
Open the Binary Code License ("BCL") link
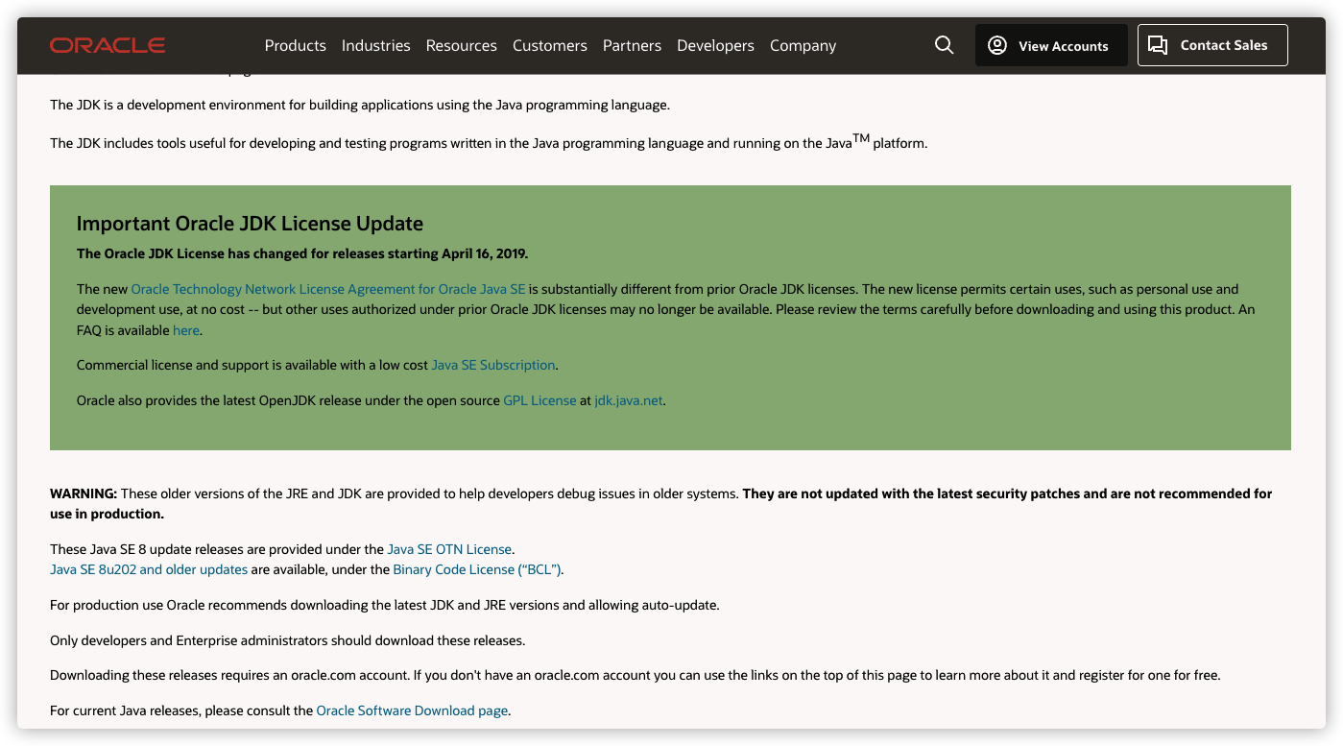[477, 569]
